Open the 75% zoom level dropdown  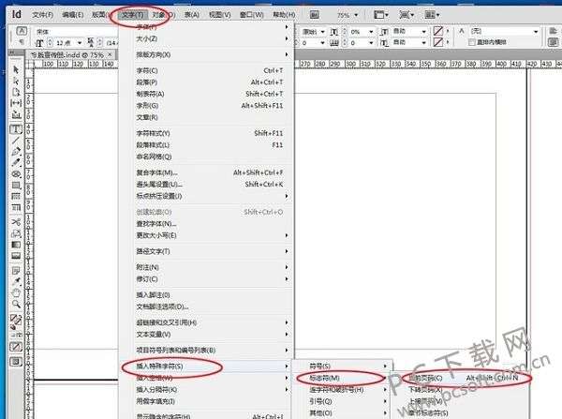point(356,15)
